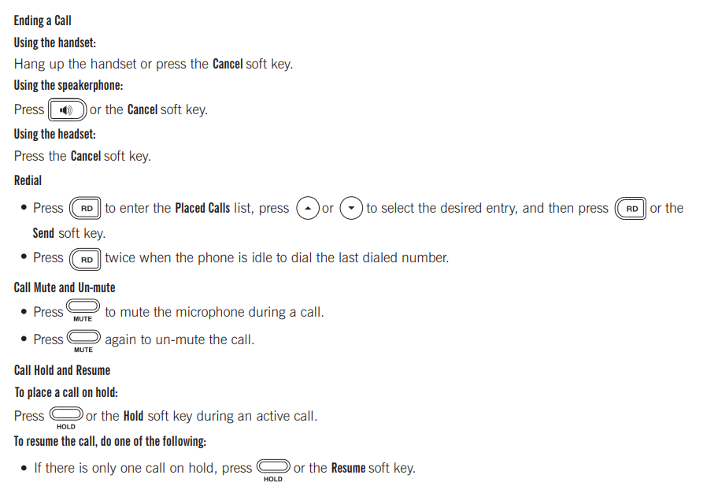Click the 'Using the headset:' subheading
707x486 pixels.
55,134
